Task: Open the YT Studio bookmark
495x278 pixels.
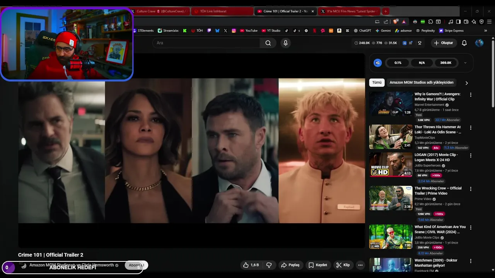Action: pyautogui.click(x=271, y=31)
